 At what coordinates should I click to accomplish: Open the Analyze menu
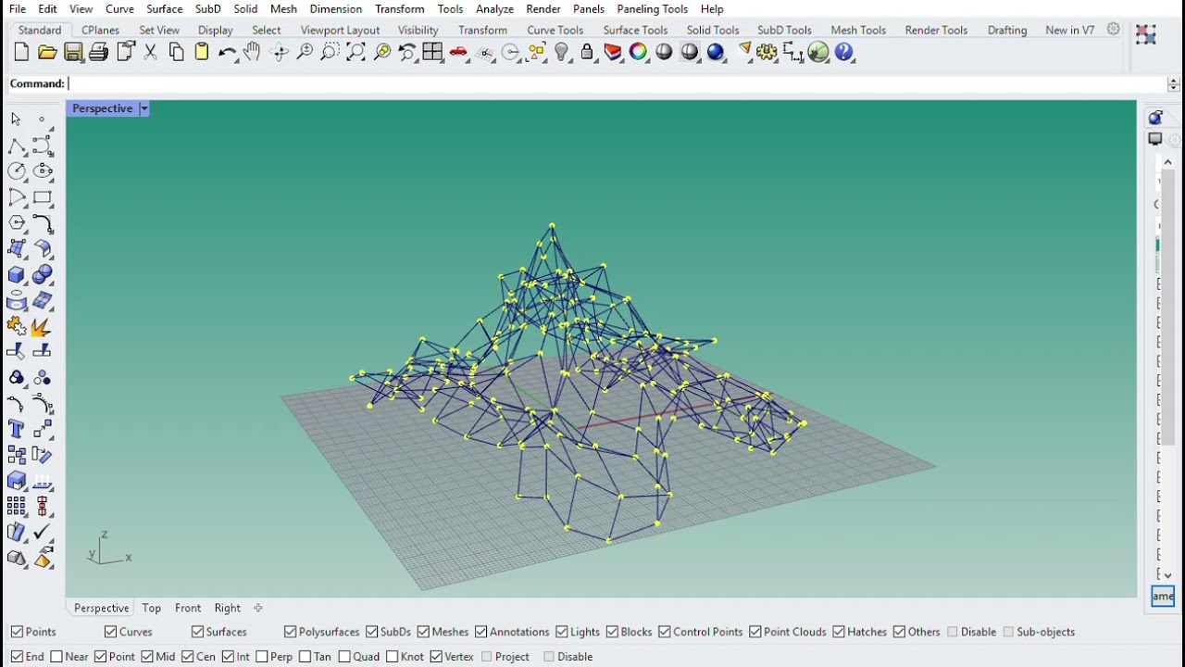(494, 8)
